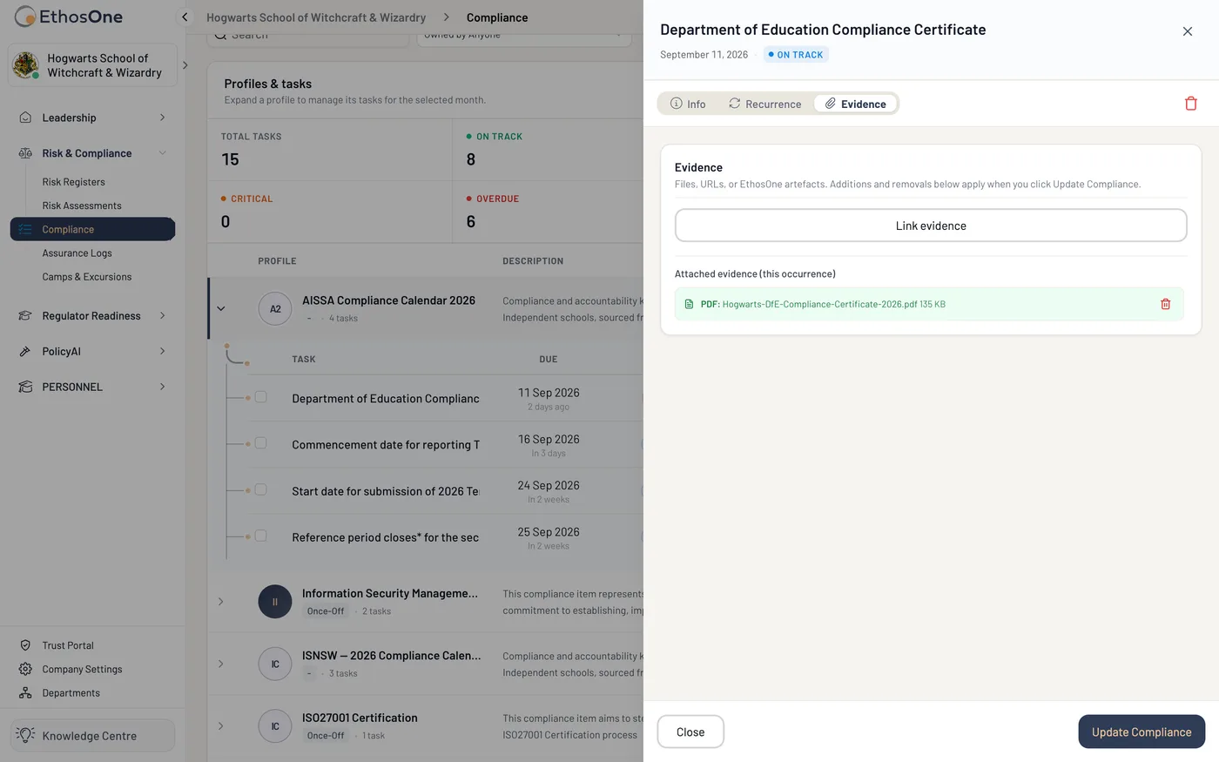Image resolution: width=1219 pixels, height=762 pixels.
Task: Open Risk Assessments in the sidebar
Action: (82, 206)
